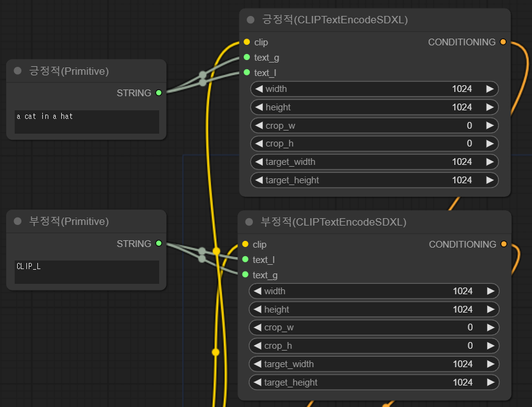
Task: Increase height on the 긍정적 encoder node
Action: [x=490, y=107]
